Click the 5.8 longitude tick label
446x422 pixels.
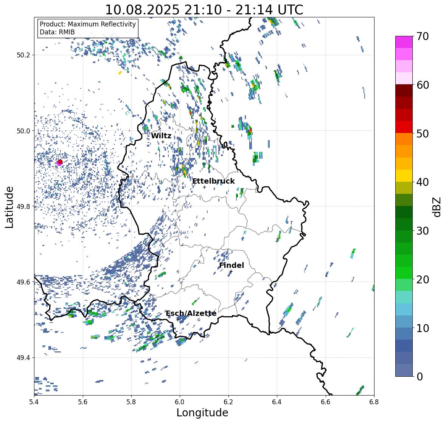click(131, 402)
